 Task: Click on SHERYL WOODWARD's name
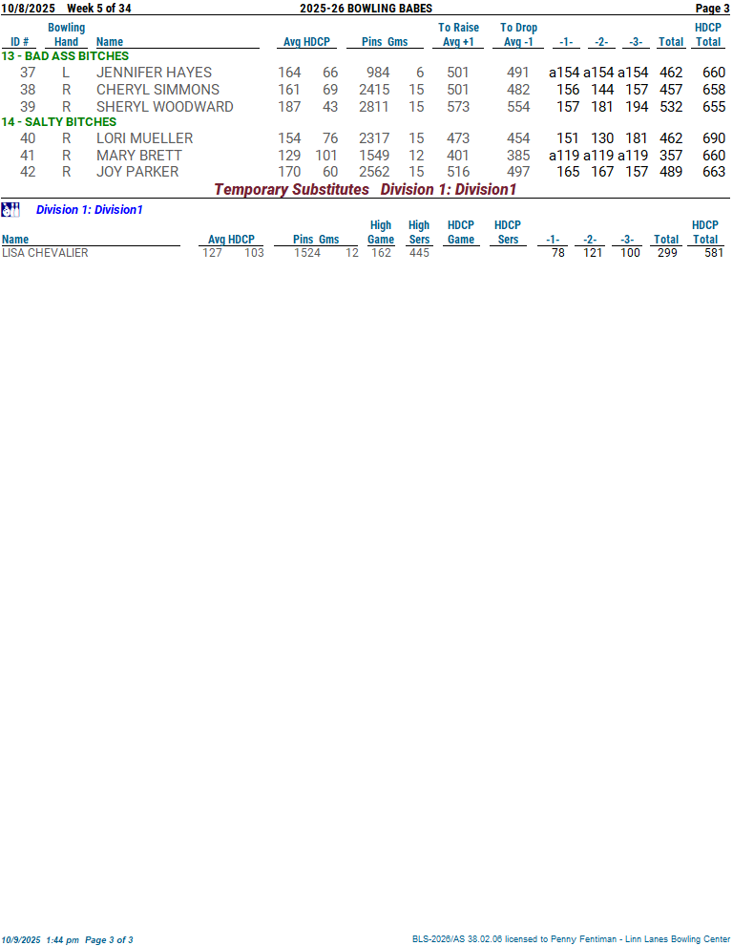(x=164, y=107)
